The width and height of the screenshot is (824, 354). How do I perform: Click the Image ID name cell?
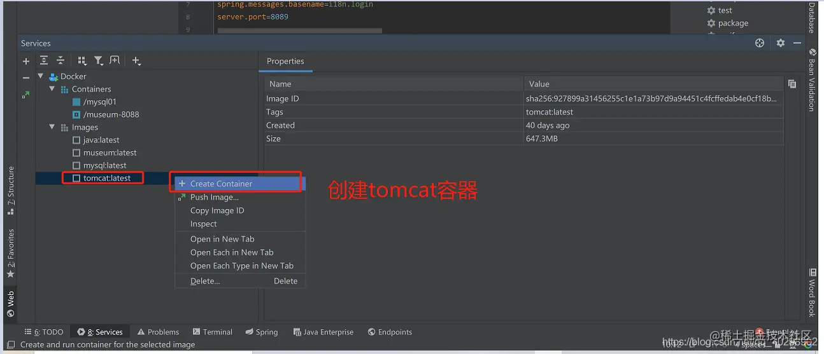coord(394,99)
